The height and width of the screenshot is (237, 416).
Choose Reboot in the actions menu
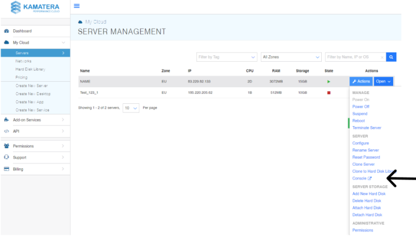point(359,121)
